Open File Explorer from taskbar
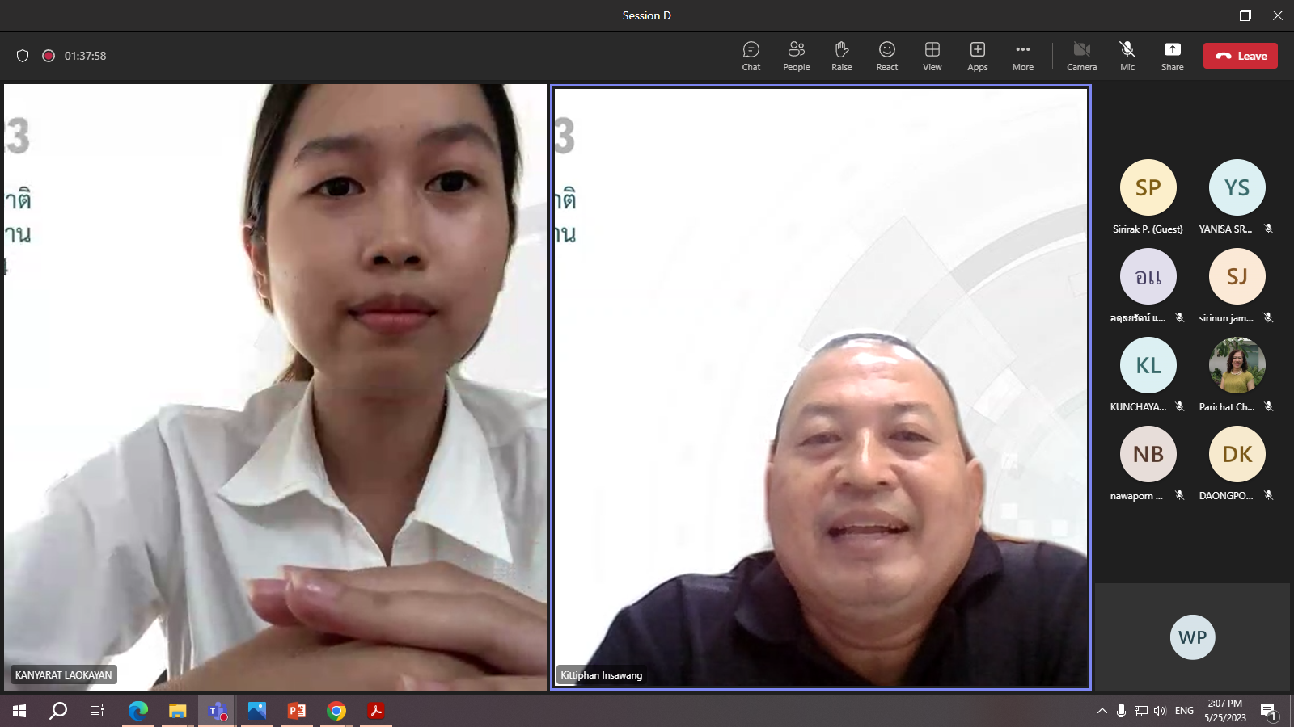This screenshot has width=1294, height=727. click(x=178, y=711)
